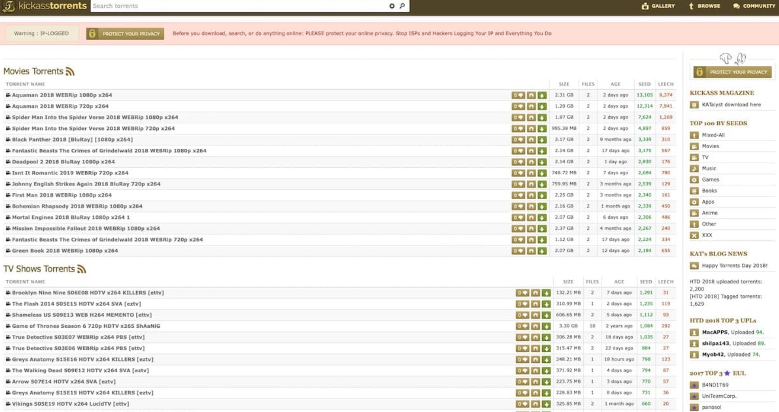The image size is (779, 412).
Task: Open the TV Shows Torrents RSS feed icon
Action: click(81, 269)
